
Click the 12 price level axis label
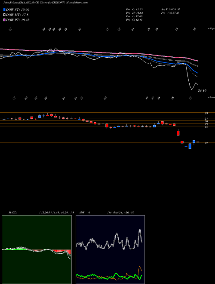(x=206, y=143)
